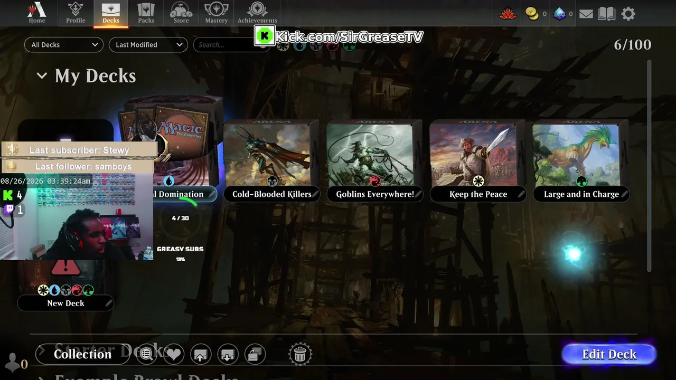Open the Last Modified sort dropdown

click(148, 45)
